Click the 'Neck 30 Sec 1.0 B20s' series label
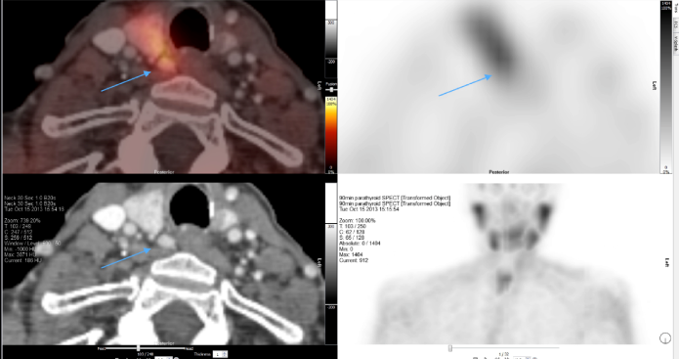The image size is (679, 359). pos(30,198)
